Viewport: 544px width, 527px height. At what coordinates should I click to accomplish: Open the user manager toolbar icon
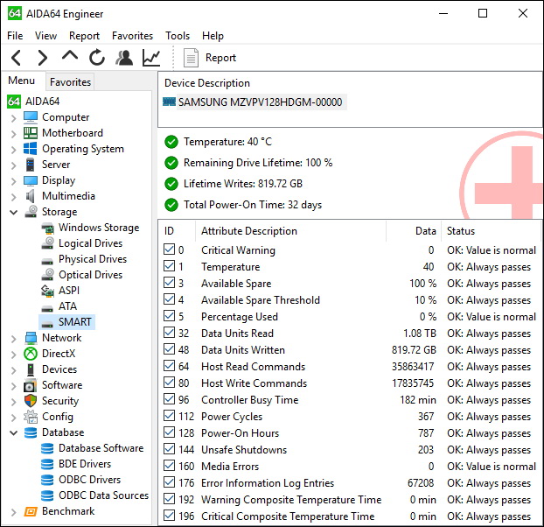[124, 58]
